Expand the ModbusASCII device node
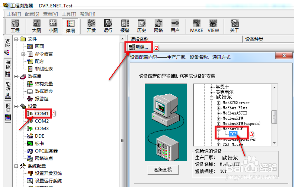Viewport: 294px width, 187px height. (x=218, y=113)
